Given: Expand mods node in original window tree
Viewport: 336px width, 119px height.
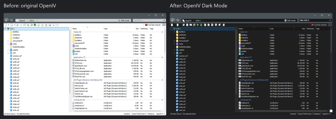Looking at the screenshot, I should [x=8, y=44].
